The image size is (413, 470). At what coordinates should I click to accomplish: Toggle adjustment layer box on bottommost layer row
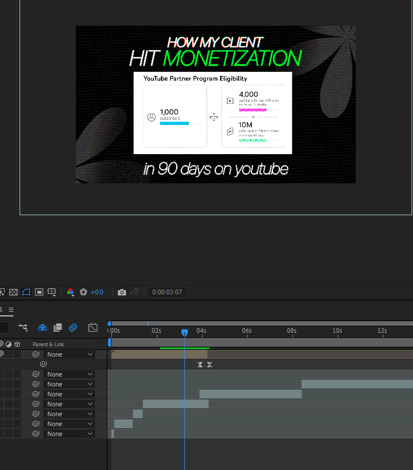click(9, 434)
